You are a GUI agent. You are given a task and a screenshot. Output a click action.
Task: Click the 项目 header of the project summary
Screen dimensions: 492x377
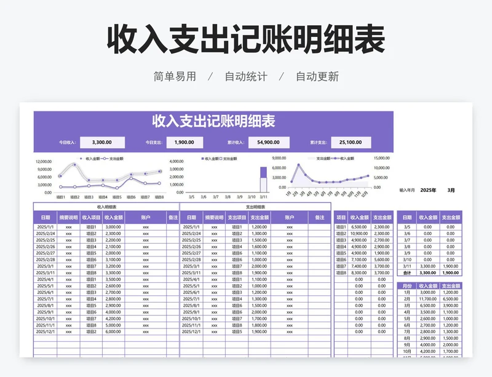(x=341, y=217)
